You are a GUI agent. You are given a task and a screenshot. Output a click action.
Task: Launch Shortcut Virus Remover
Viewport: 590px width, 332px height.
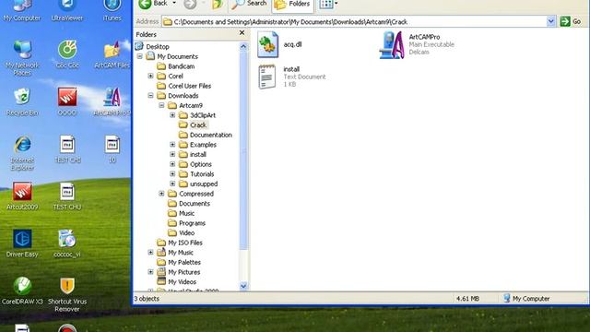(x=67, y=294)
